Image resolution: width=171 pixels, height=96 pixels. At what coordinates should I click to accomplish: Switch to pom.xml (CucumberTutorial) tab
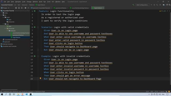point(41,8)
